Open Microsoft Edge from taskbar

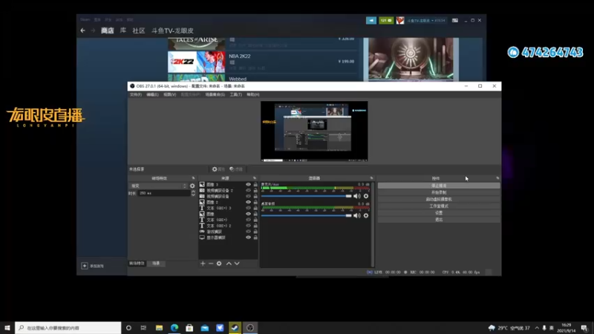pyautogui.click(x=174, y=327)
